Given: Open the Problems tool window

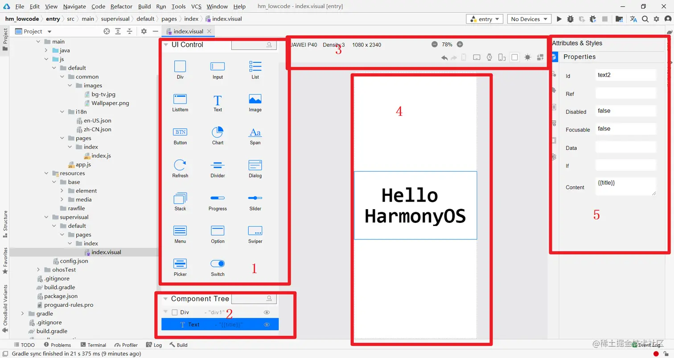Looking at the screenshot, I should coord(57,345).
